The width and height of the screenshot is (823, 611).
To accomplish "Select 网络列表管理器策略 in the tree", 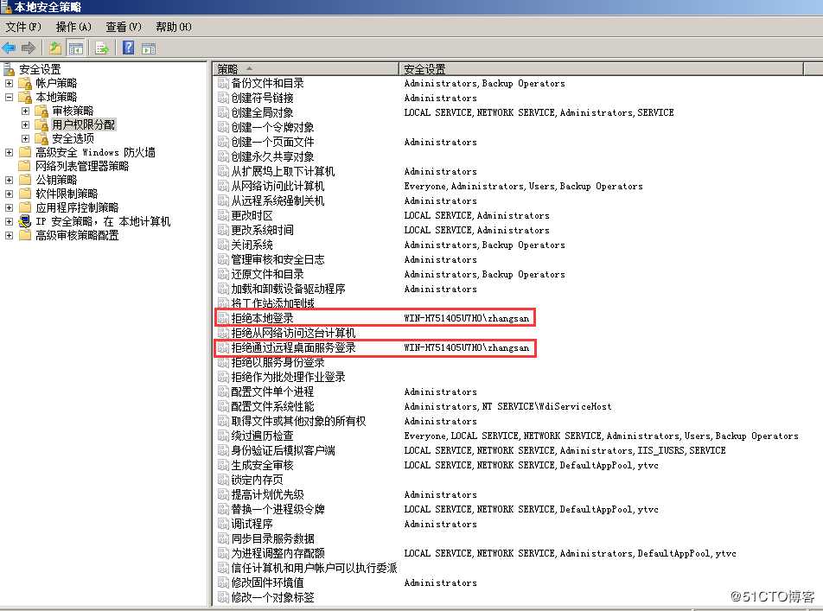I will point(82,166).
